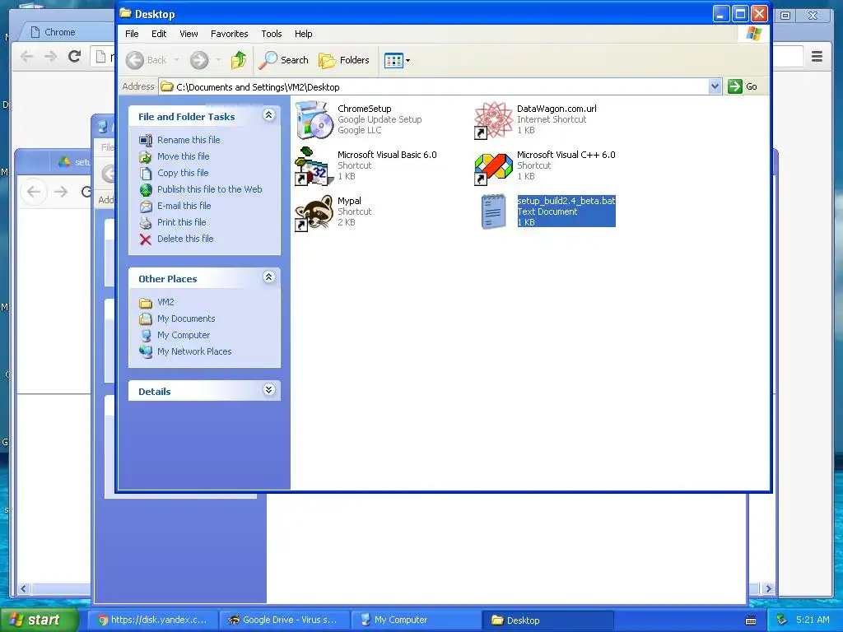Click the setup_build2.4_beta.bat file name
This screenshot has height=632, width=843.
566,201
